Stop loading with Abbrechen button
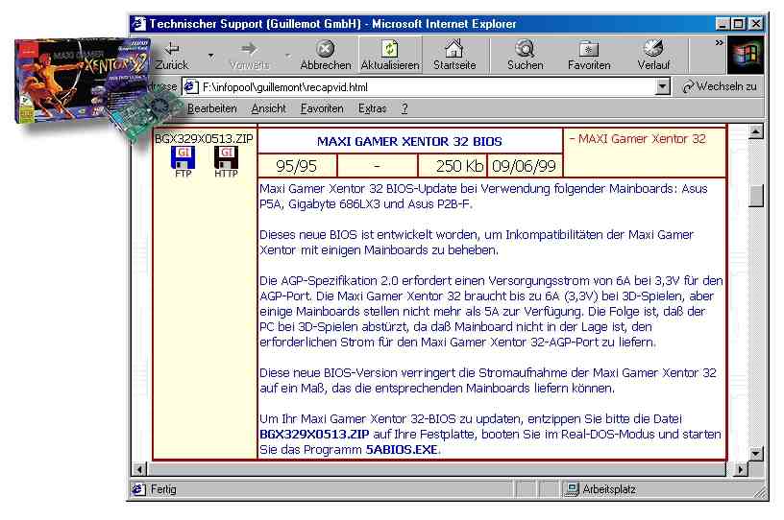Screen dimensions: 784x520 pyautogui.click(x=326, y=55)
